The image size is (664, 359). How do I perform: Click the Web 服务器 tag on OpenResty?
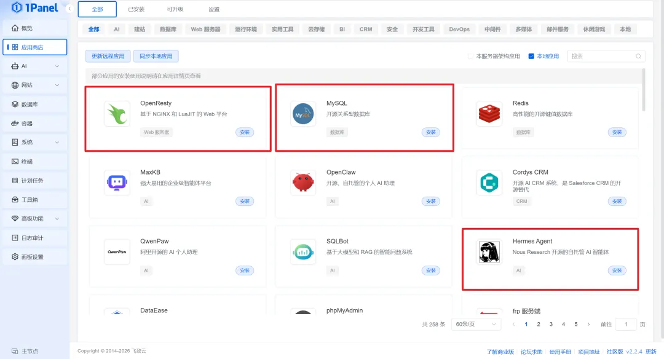click(156, 133)
